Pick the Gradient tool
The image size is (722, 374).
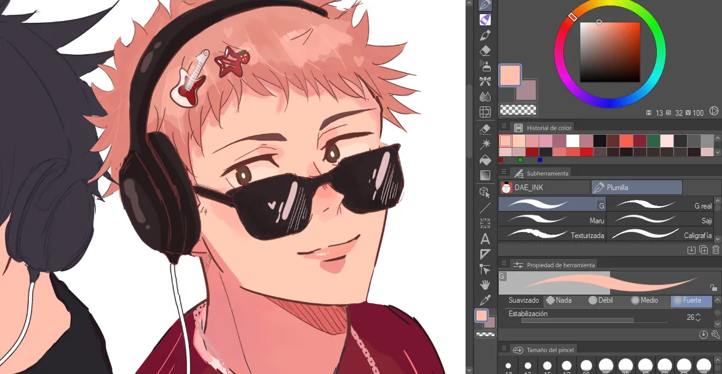click(485, 175)
